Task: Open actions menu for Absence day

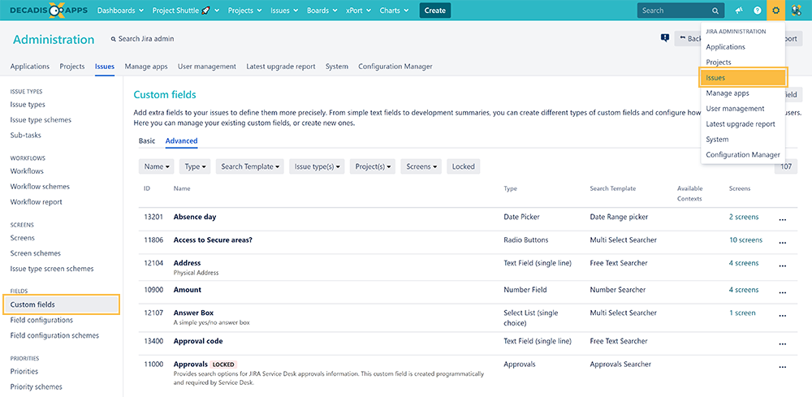Action: 783,219
